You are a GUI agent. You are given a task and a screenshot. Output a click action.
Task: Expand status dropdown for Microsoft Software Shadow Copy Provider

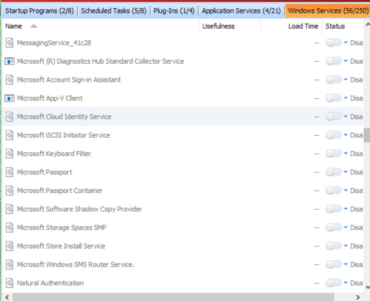point(346,209)
